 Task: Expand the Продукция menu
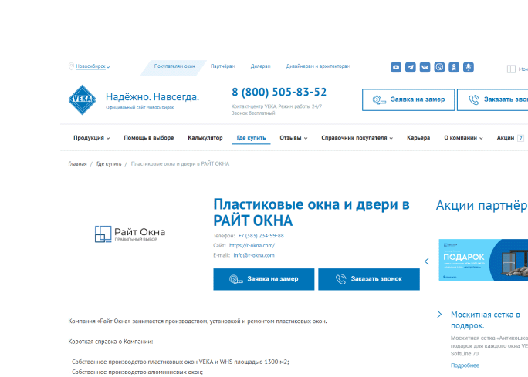point(92,138)
